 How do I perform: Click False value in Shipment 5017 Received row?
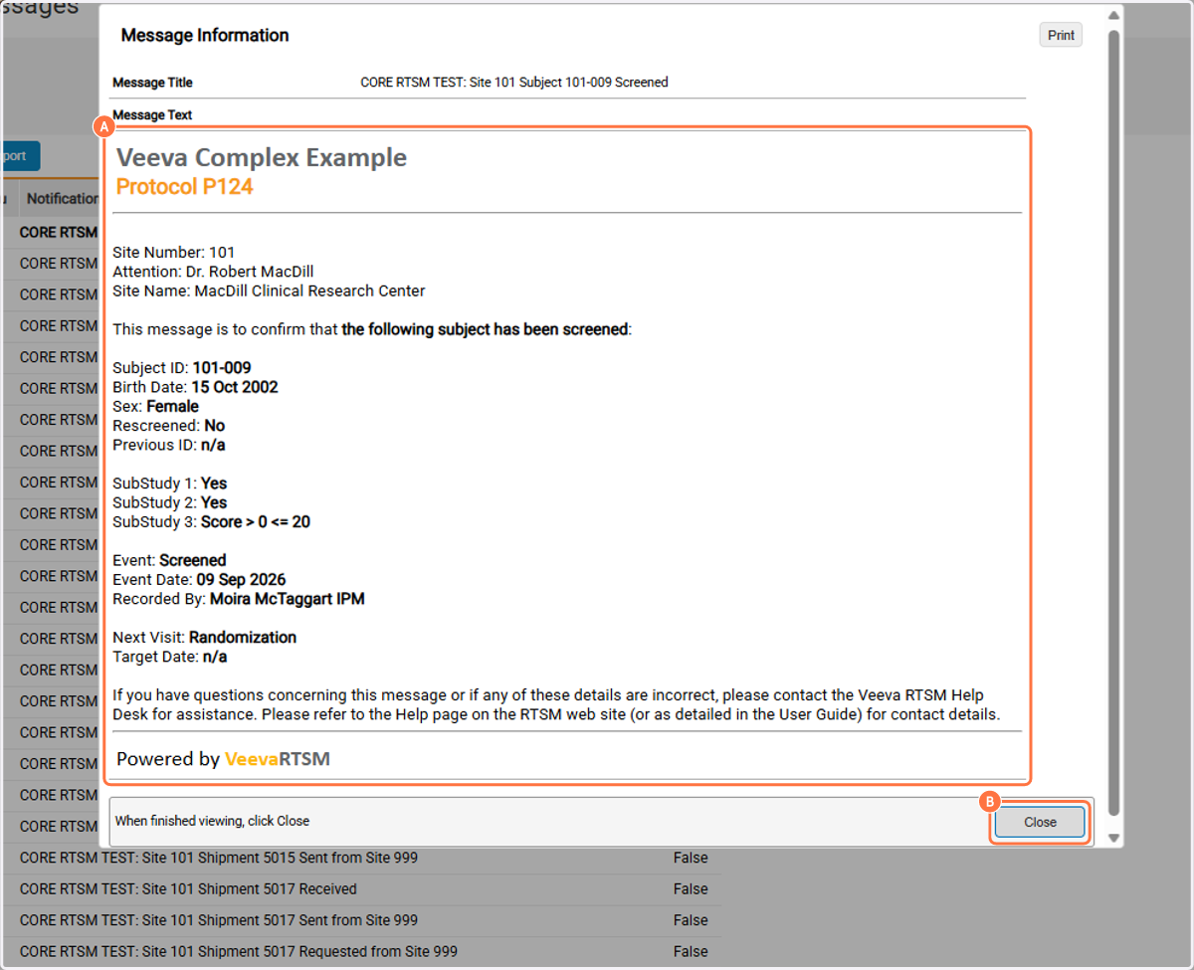(691, 889)
